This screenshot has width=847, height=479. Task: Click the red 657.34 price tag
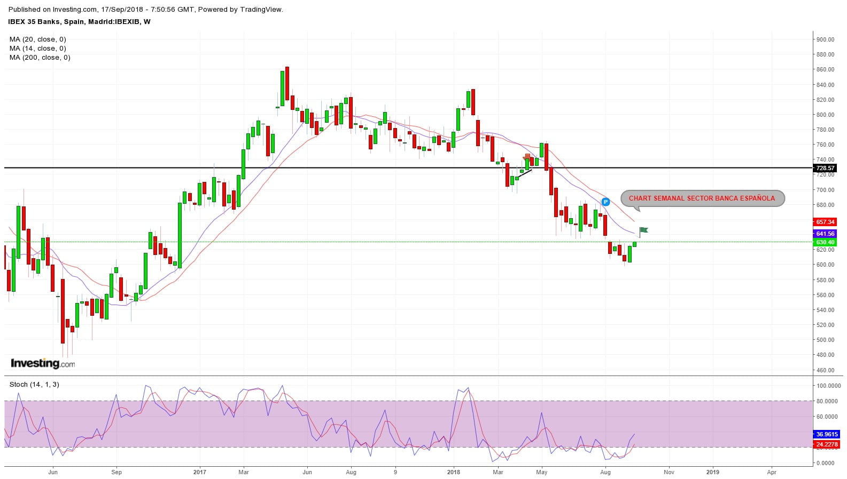point(825,222)
